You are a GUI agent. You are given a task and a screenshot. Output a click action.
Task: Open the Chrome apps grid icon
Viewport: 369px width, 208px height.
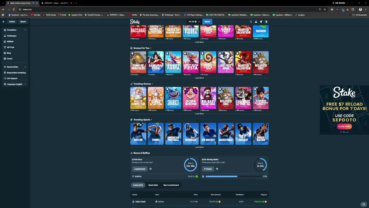coord(3,15)
